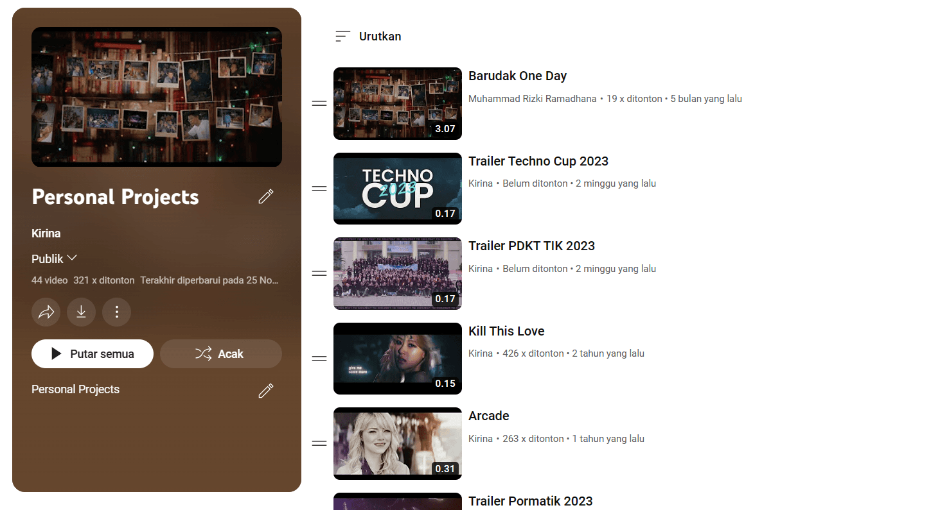Share the playlist with arrow icon

pyautogui.click(x=46, y=312)
